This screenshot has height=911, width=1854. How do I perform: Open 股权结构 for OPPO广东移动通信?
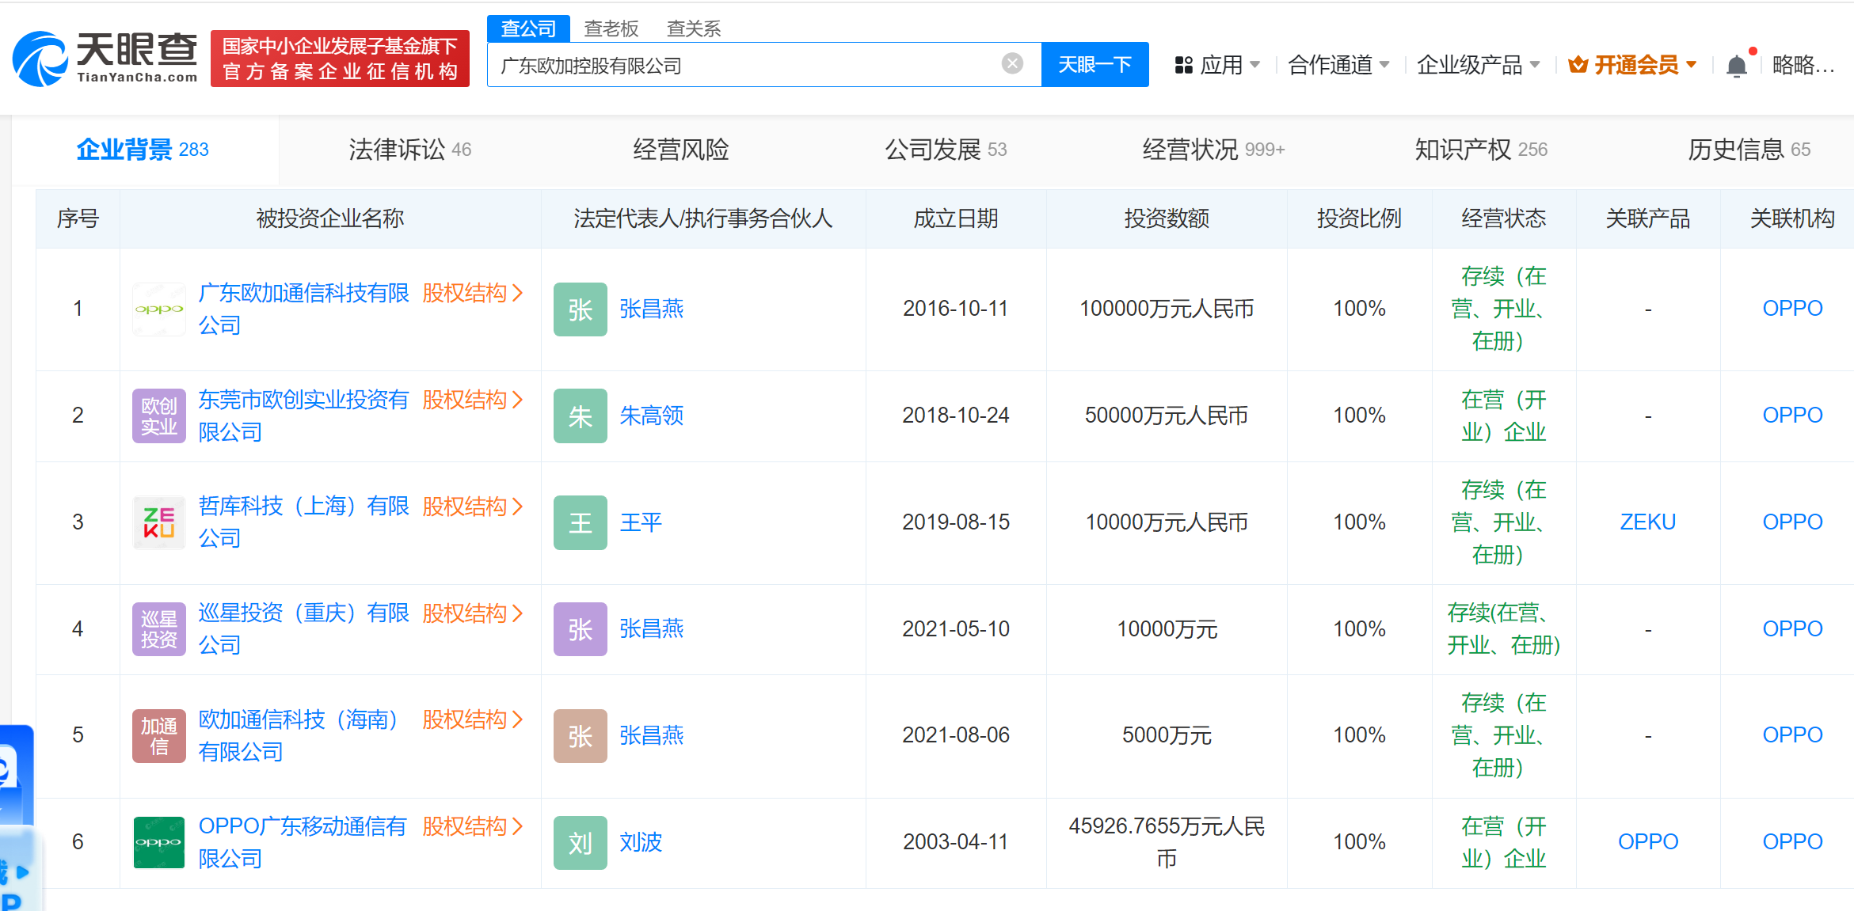[x=473, y=826]
